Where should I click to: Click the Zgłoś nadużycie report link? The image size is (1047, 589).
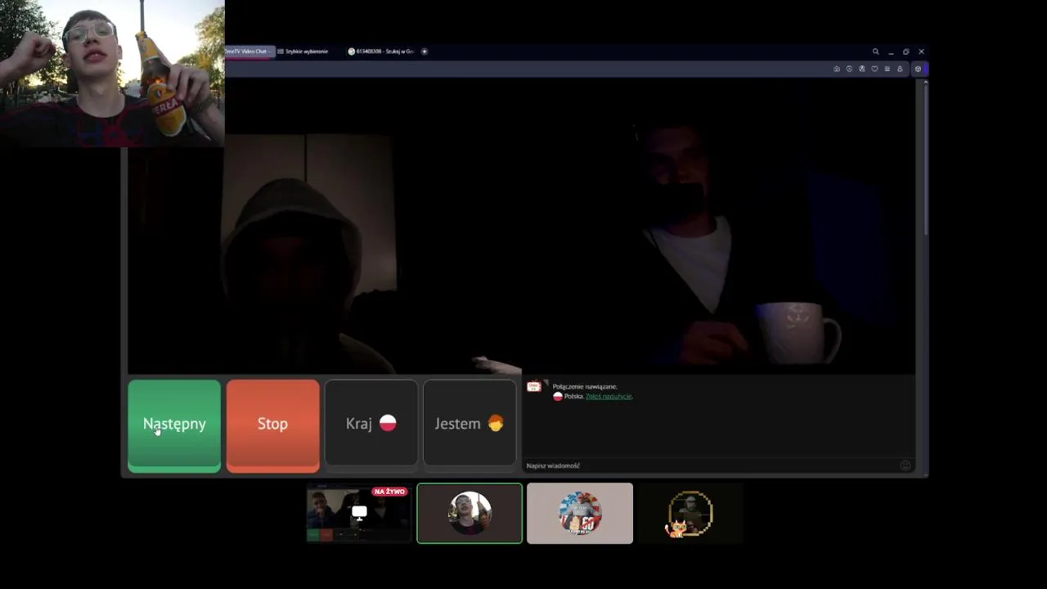coord(609,396)
